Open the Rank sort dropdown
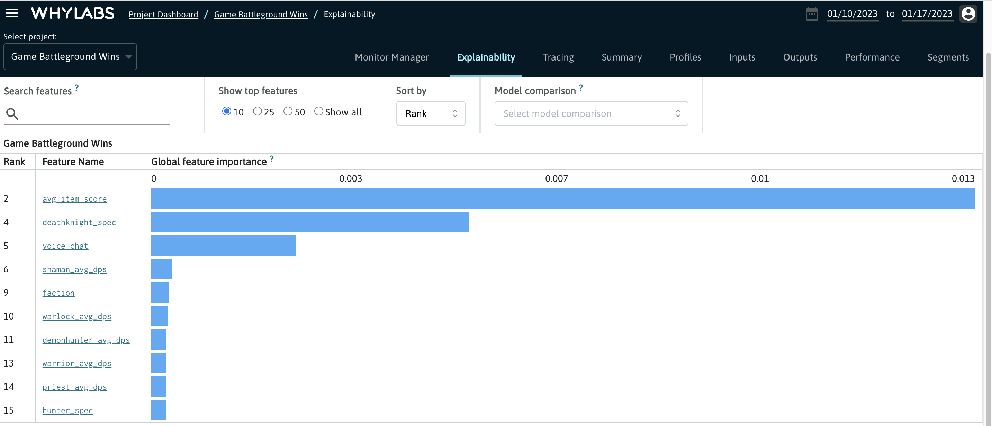This screenshot has height=426, width=992. [x=431, y=113]
